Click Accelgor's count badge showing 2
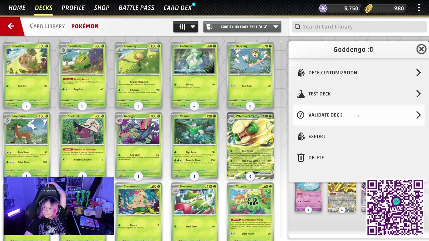The height and width of the screenshot is (241, 429). coord(138,176)
